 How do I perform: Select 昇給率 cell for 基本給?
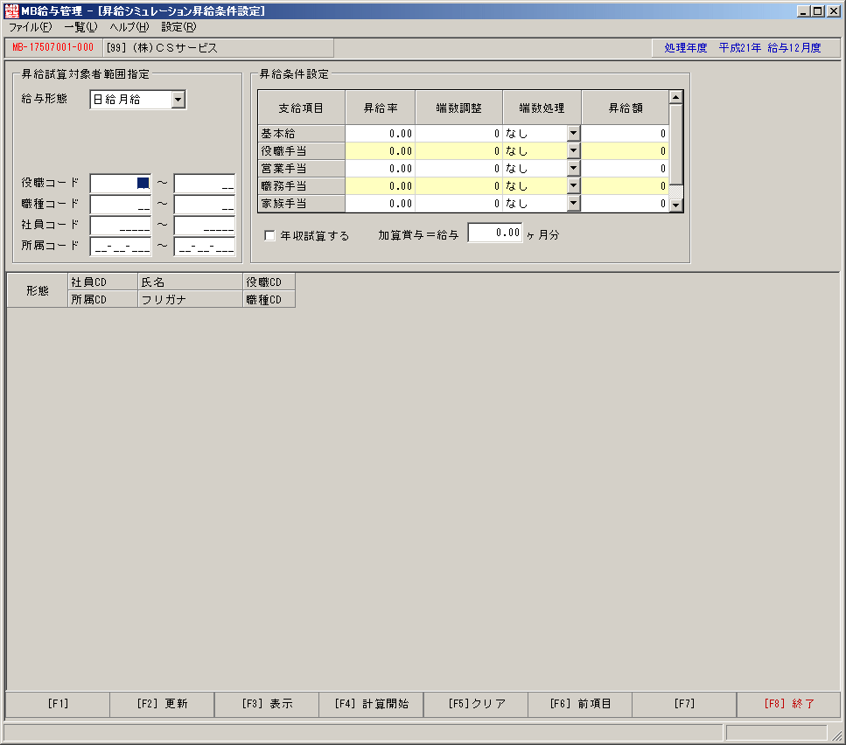pos(380,133)
